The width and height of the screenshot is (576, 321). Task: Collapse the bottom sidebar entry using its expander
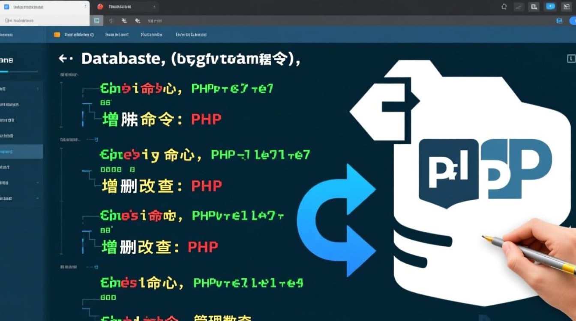pyautogui.click(x=38, y=198)
